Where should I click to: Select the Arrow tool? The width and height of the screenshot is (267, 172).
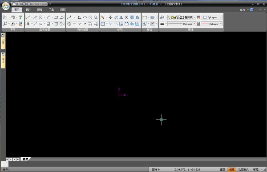point(85,24)
